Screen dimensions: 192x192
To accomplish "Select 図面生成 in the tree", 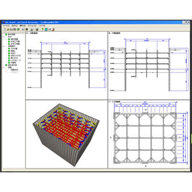I will [x=14, y=70].
